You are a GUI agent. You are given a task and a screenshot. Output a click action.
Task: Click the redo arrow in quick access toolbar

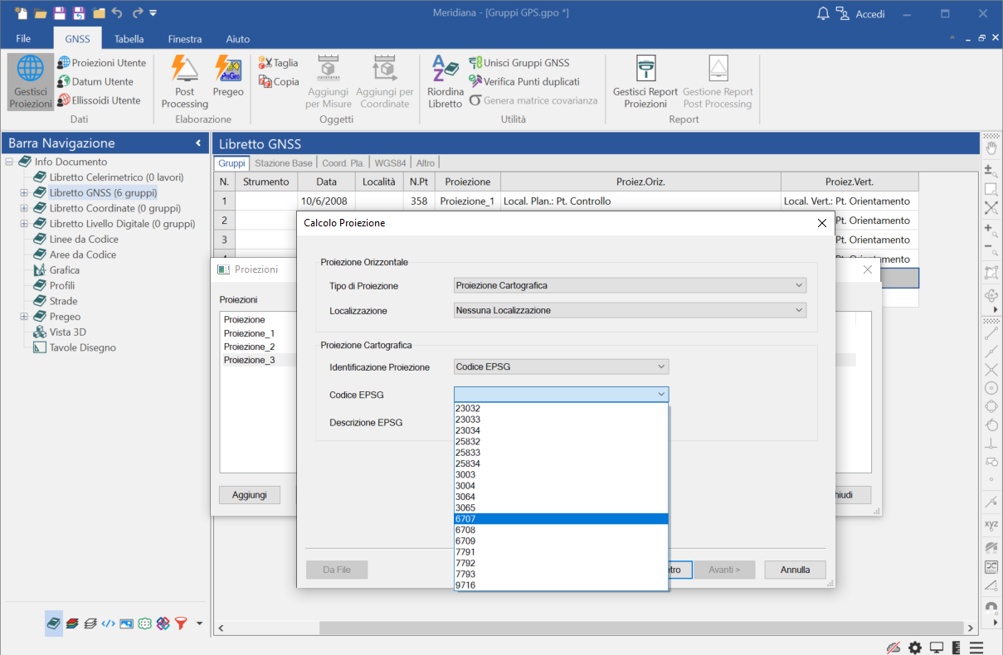pyautogui.click(x=137, y=13)
